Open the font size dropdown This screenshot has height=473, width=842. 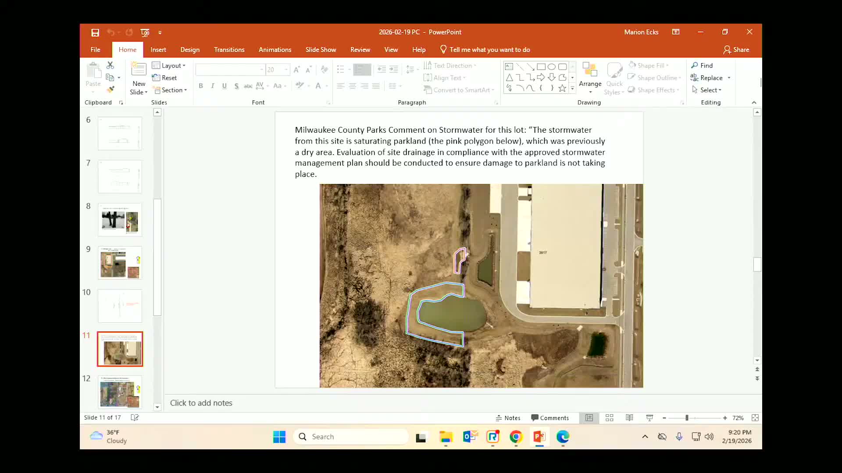pyautogui.click(x=285, y=70)
